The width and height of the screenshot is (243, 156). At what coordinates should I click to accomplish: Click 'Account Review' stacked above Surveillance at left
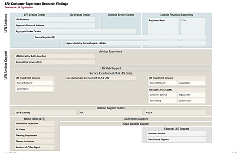click(x=35, y=83)
